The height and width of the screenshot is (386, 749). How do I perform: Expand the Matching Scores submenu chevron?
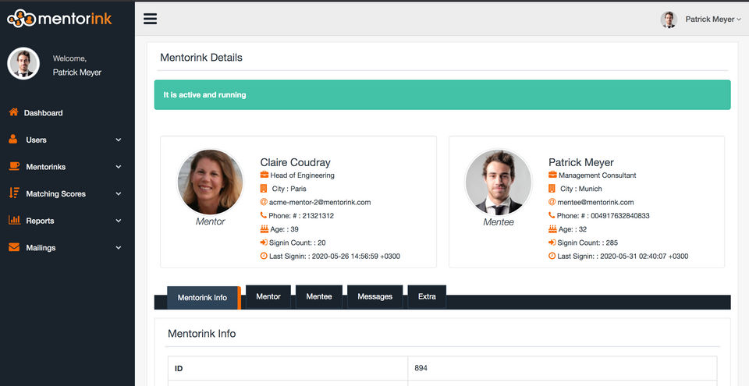tap(119, 194)
